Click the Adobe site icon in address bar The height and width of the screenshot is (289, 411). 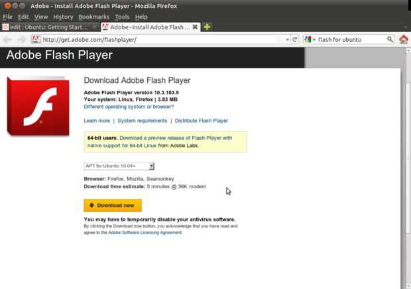[x=36, y=39]
